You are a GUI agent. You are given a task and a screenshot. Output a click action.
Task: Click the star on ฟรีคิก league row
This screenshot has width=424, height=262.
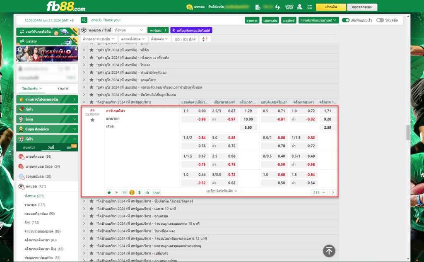coord(92,50)
